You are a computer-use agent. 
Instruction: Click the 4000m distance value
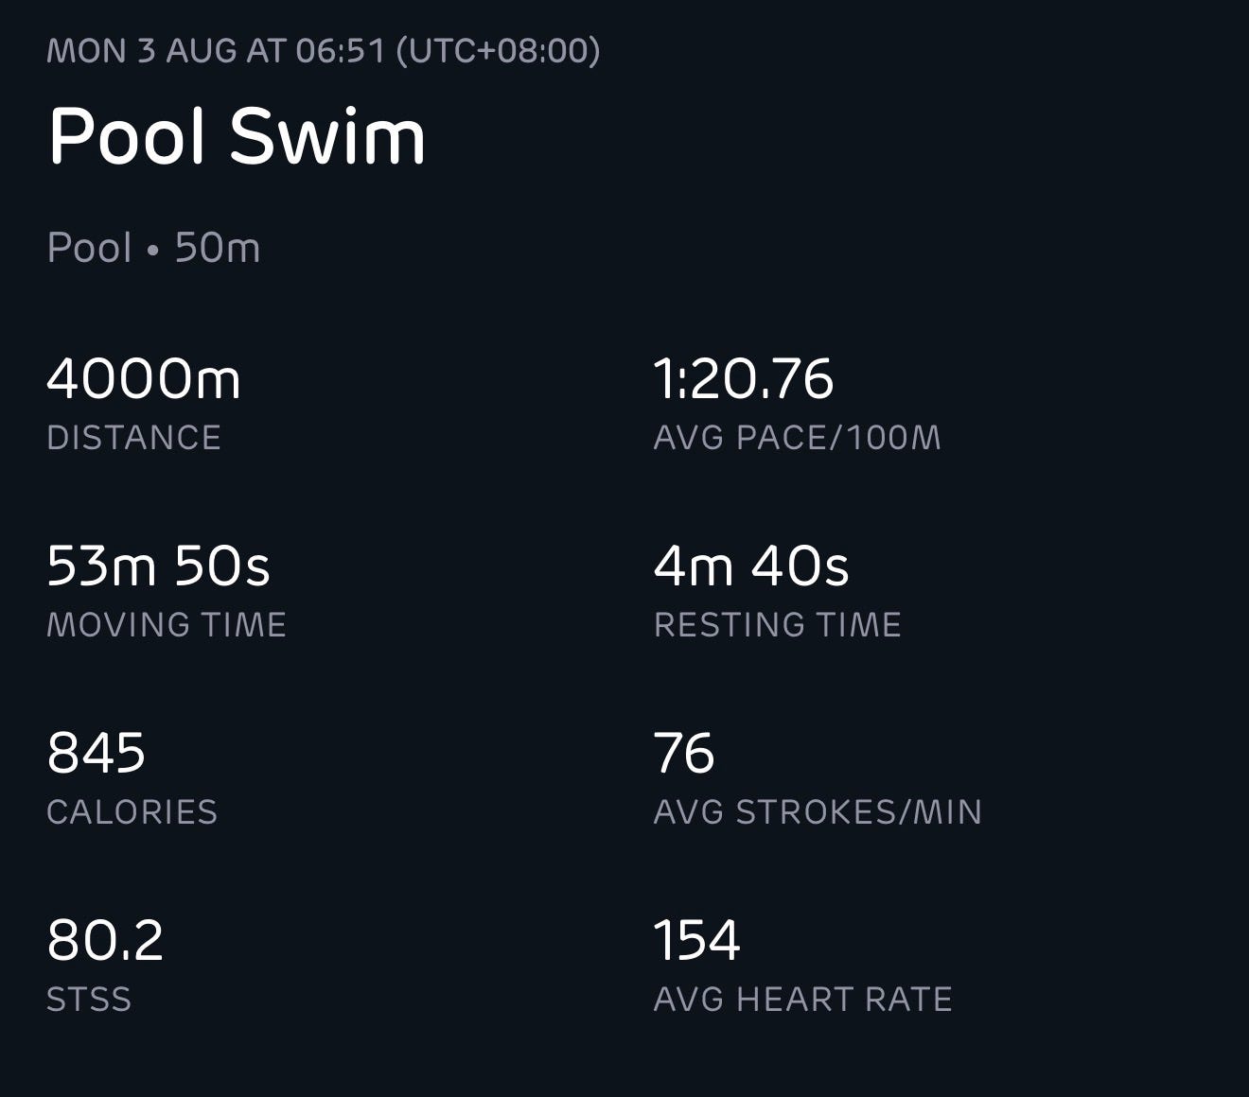pos(144,378)
